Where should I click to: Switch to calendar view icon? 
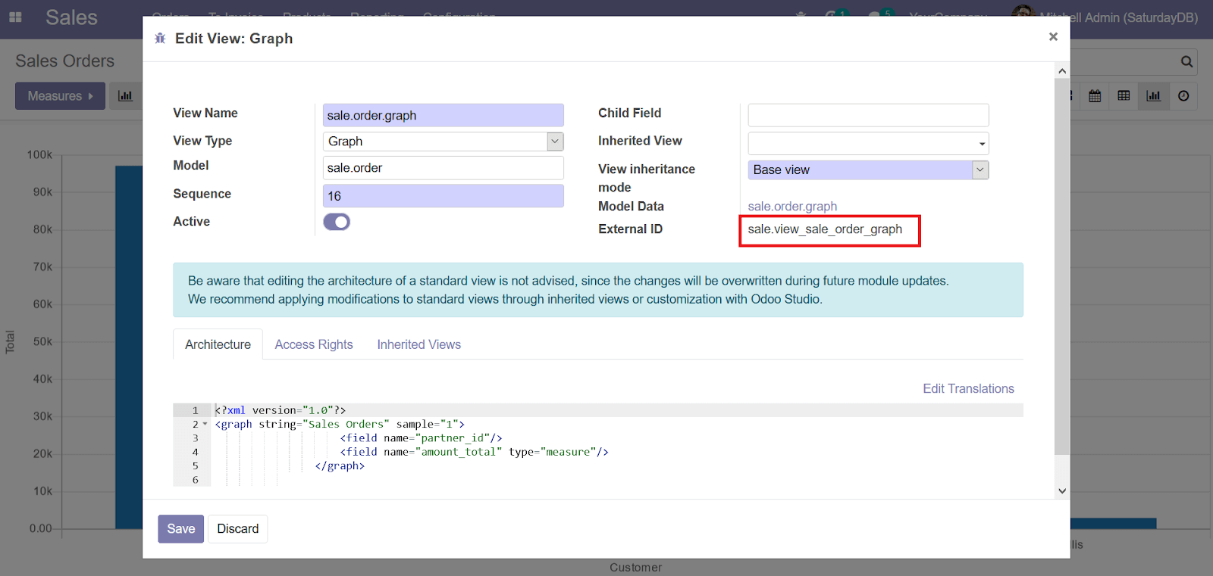1095,96
